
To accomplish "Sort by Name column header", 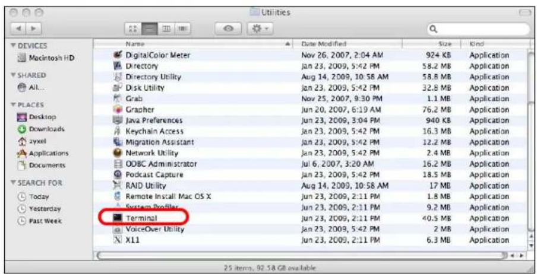I will [x=194, y=44].
